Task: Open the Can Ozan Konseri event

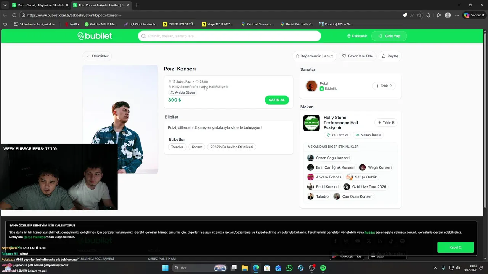Action: (x=353, y=196)
